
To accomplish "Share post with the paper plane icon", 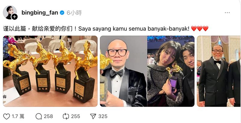I will [x=93, y=116].
